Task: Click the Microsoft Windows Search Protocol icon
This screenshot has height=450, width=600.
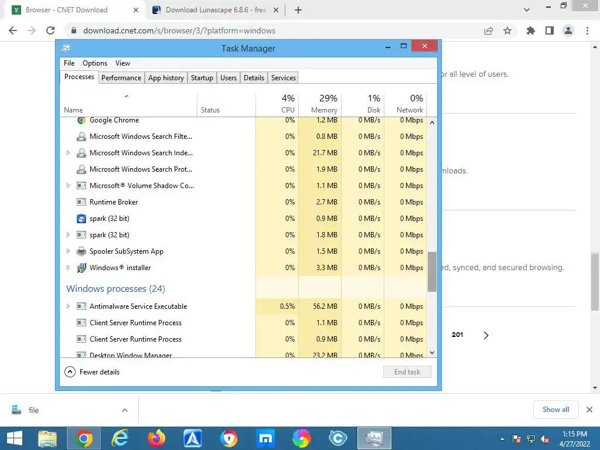Action: click(x=81, y=169)
